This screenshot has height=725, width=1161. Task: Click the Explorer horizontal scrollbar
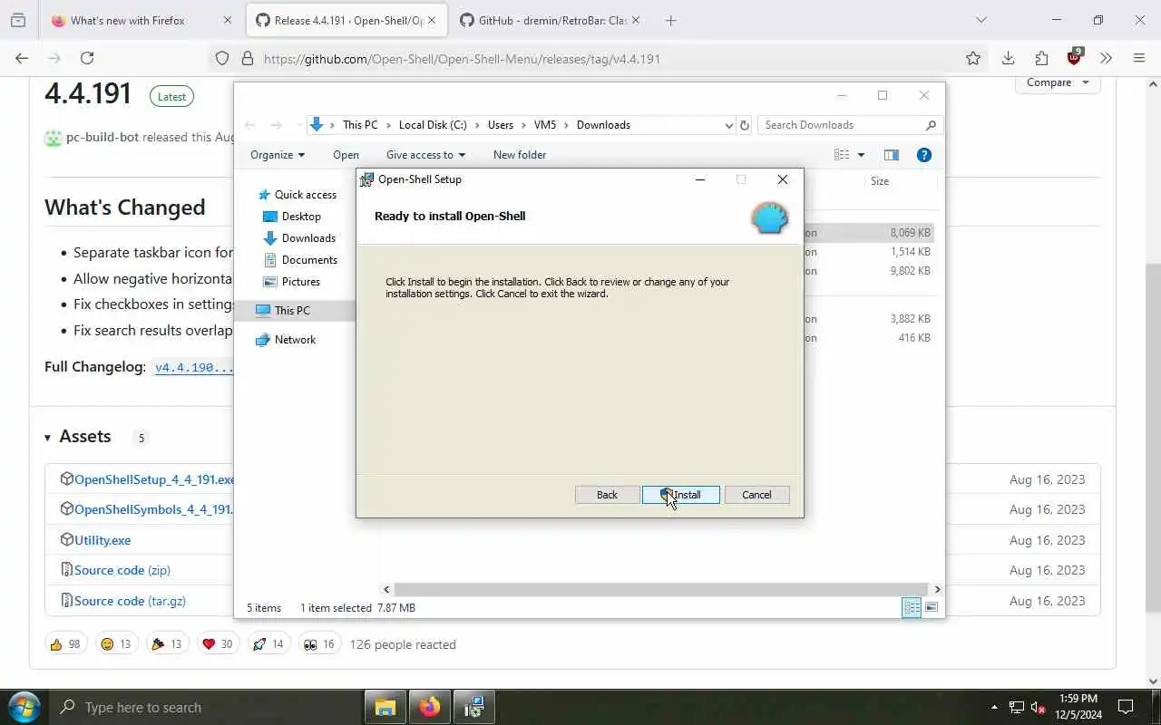(x=661, y=589)
